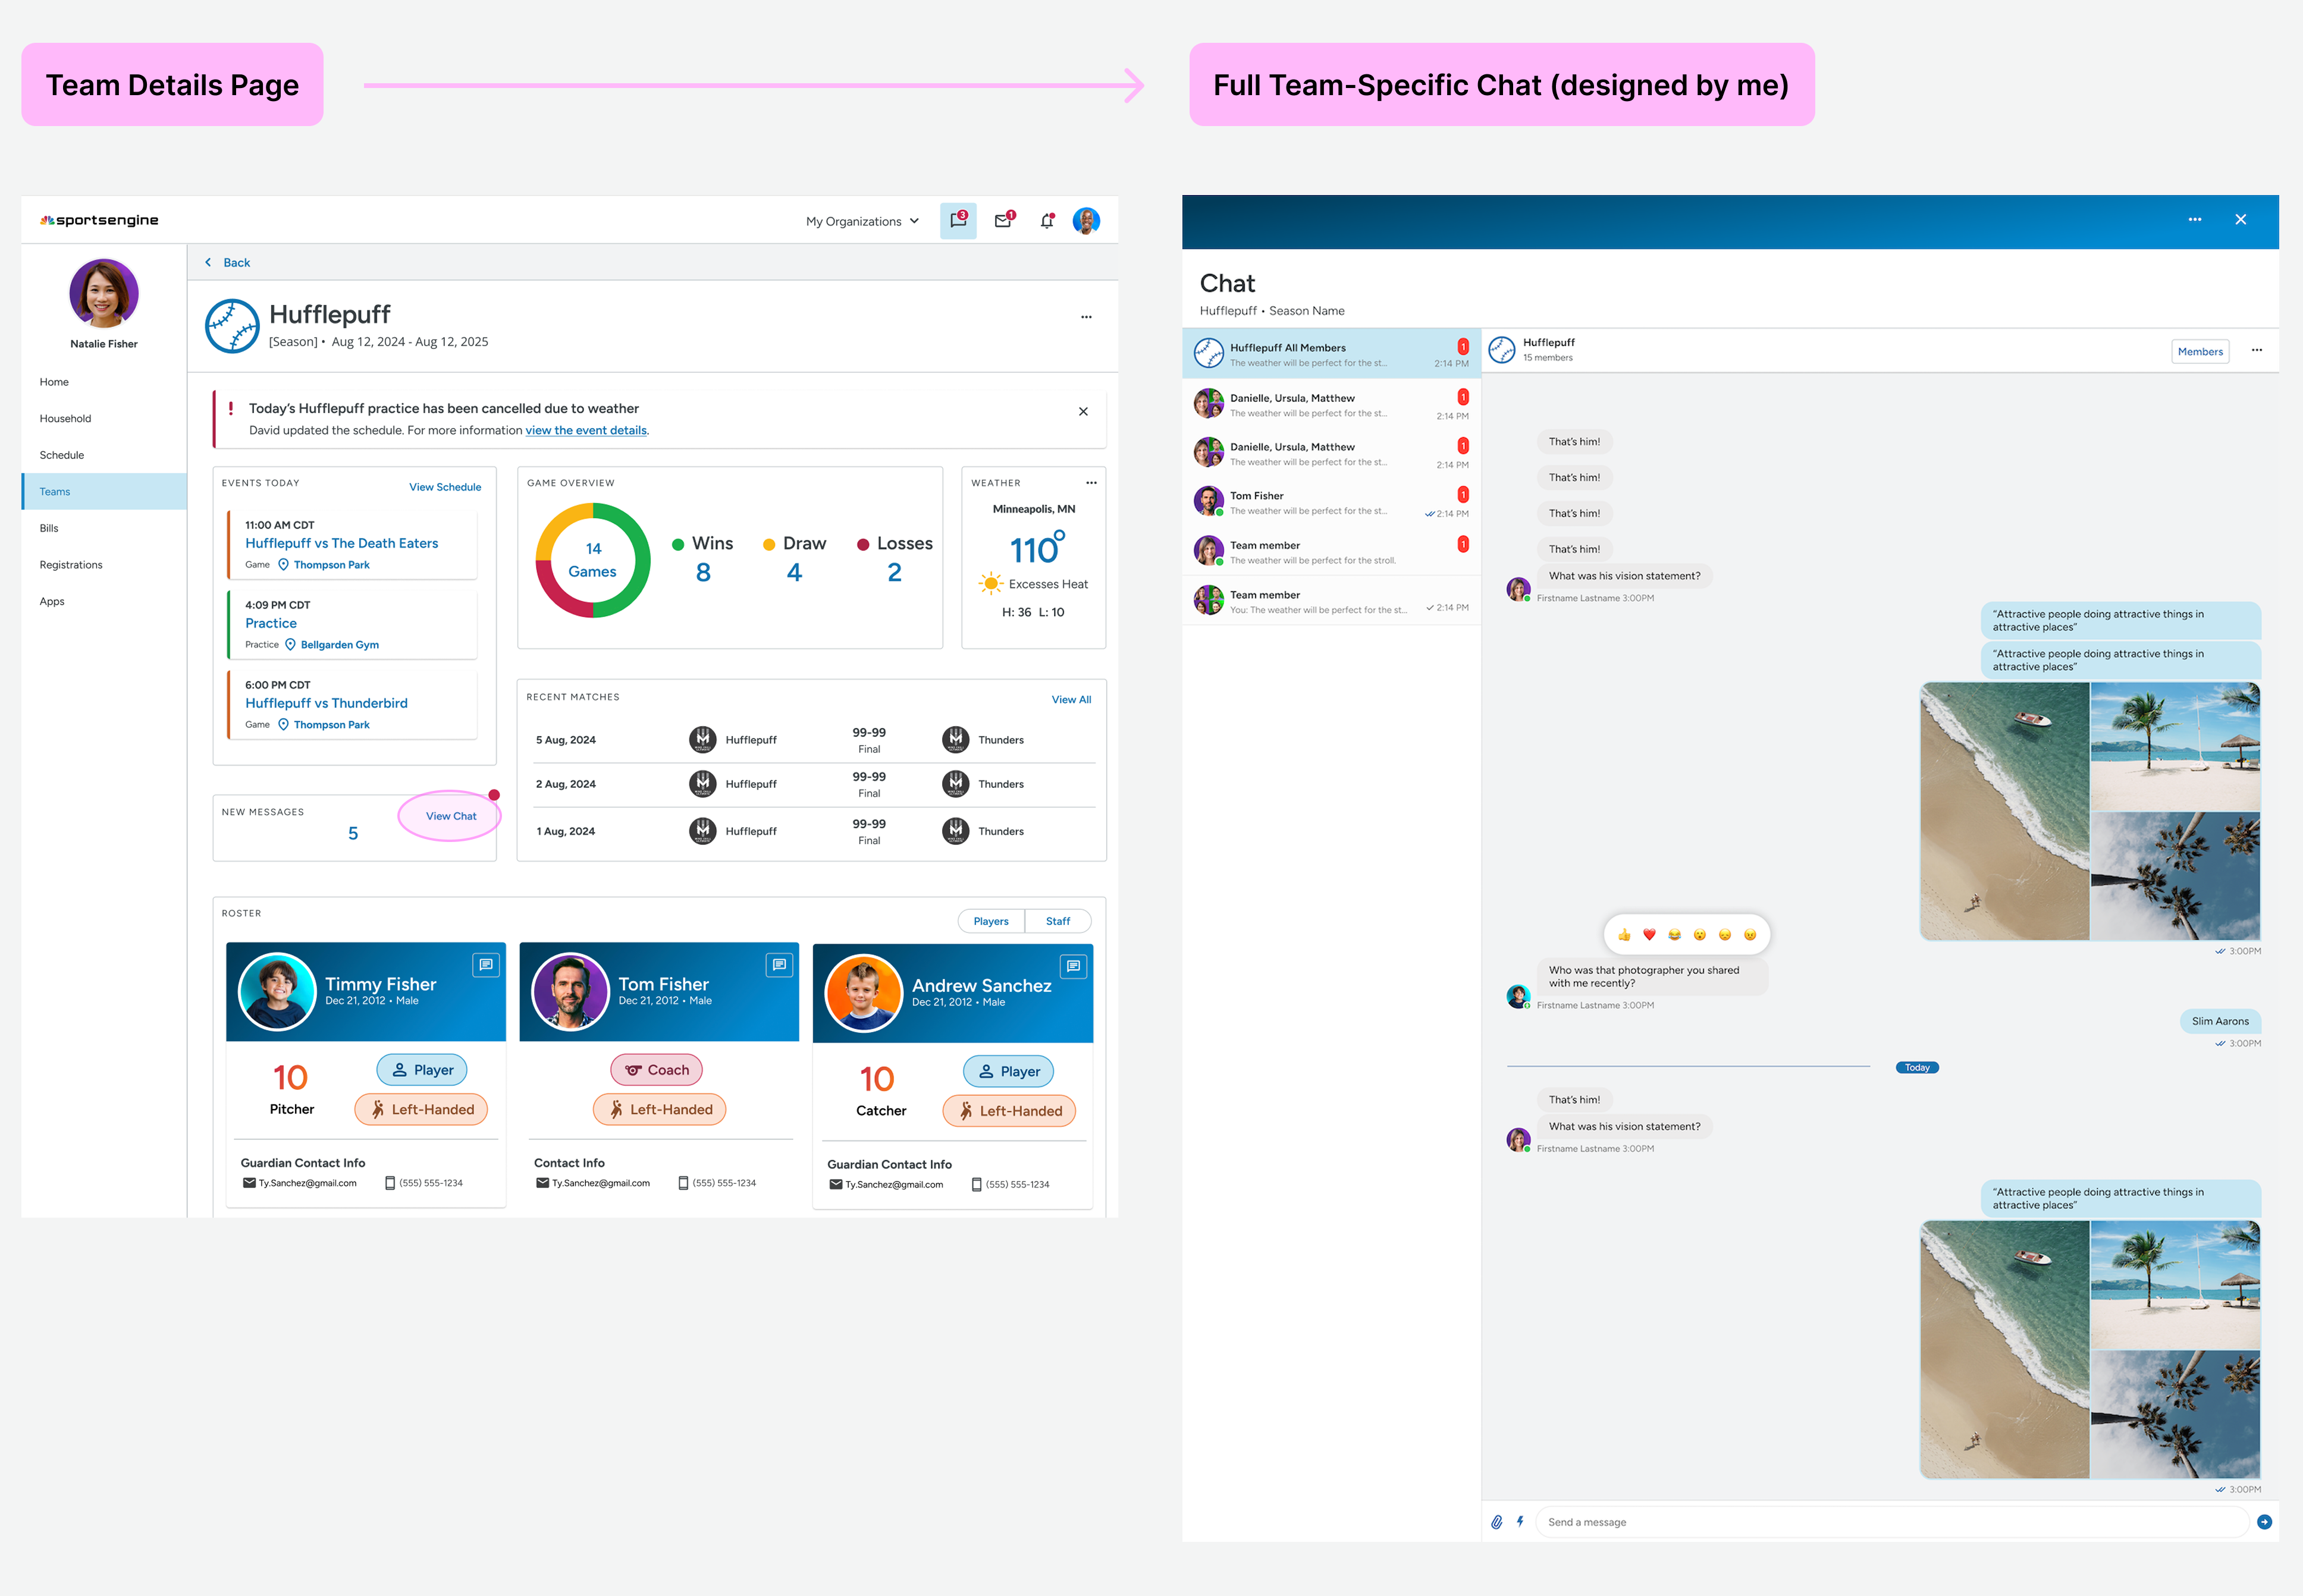Switch roster to Players

[x=990, y=921]
